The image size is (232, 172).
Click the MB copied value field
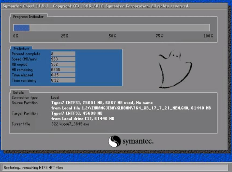[63, 65]
